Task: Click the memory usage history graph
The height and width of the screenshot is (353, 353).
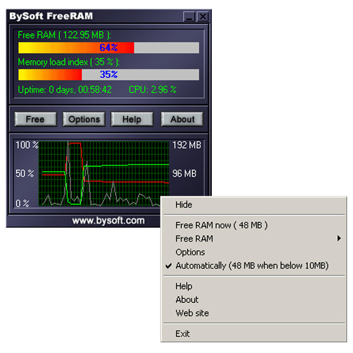Action: point(104,174)
